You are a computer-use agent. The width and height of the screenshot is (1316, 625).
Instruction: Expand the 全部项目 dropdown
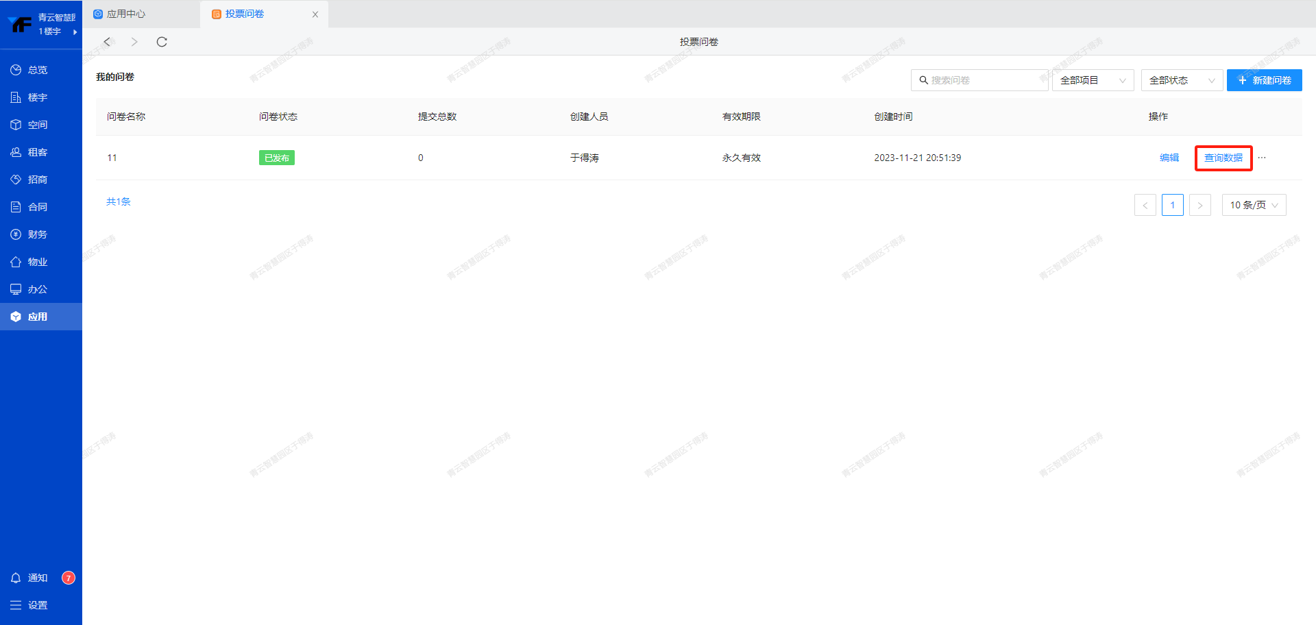pos(1093,80)
